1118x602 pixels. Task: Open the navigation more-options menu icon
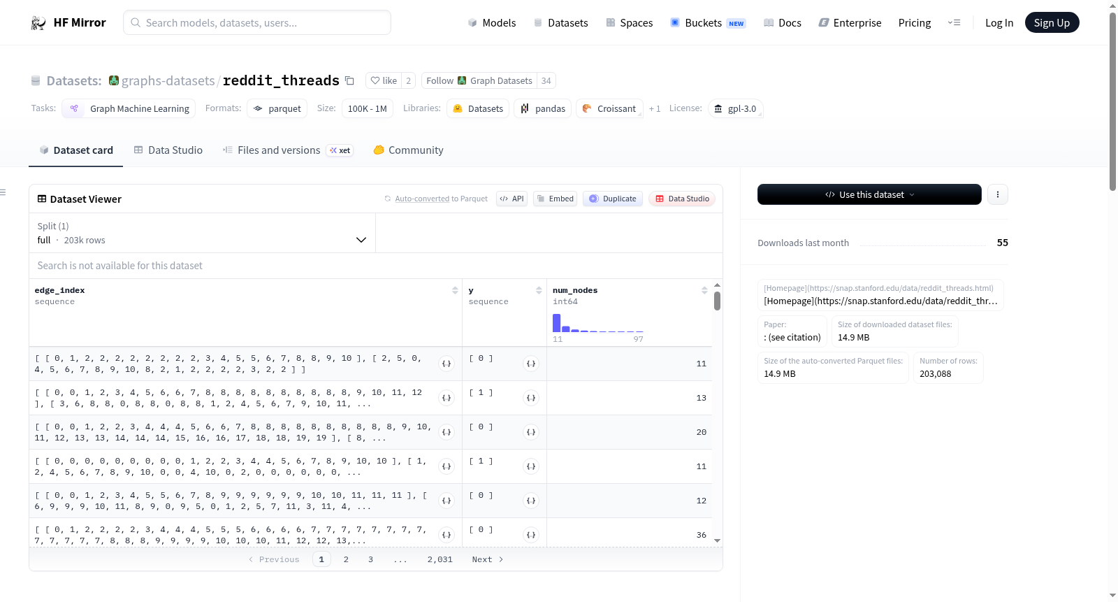point(954,23)
